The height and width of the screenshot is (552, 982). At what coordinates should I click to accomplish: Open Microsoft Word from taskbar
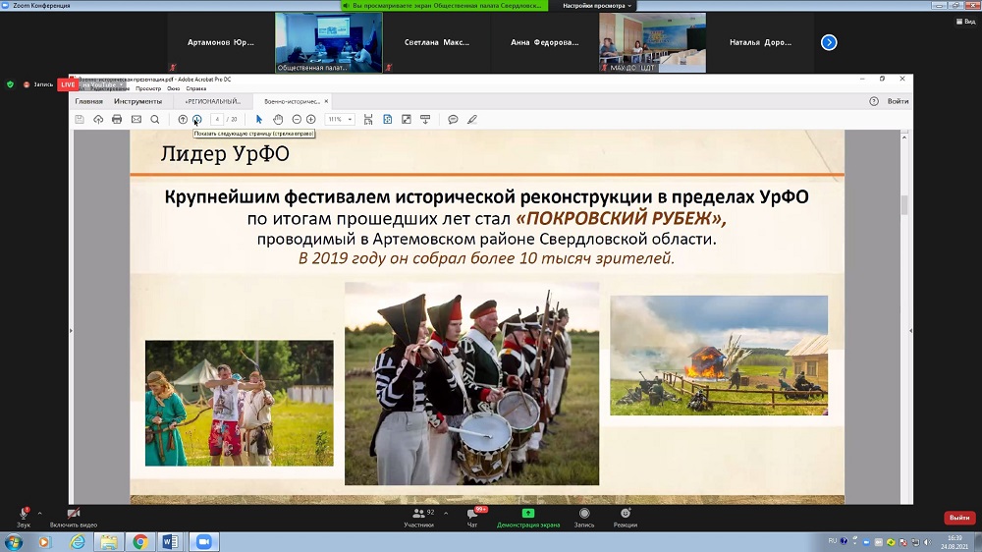[170, 542]
